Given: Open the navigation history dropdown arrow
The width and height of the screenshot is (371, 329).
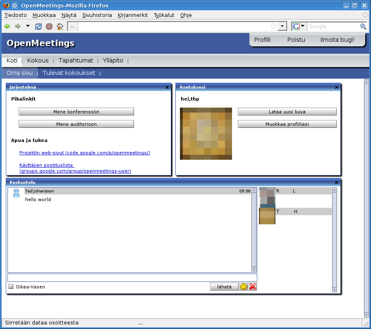Looking at the screenshot, I should tap(28, 26).
